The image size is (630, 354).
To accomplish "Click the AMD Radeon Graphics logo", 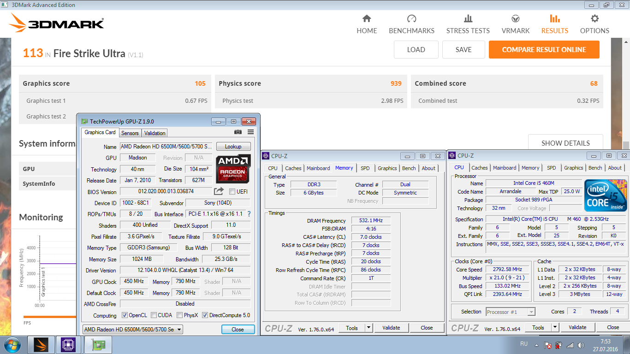I will pos(233,169).
